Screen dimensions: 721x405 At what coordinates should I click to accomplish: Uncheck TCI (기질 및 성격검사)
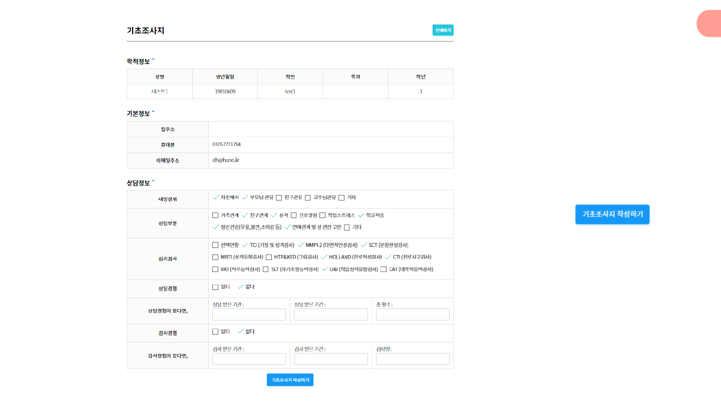coord(245,245)
